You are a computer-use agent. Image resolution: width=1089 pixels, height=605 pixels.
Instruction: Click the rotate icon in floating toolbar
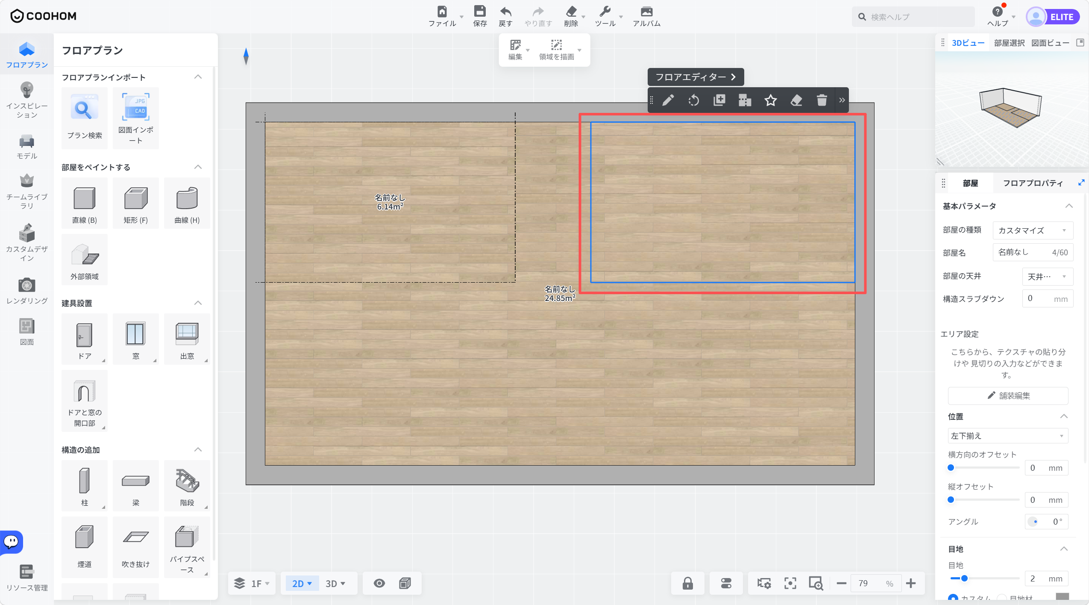click(694, 100)
